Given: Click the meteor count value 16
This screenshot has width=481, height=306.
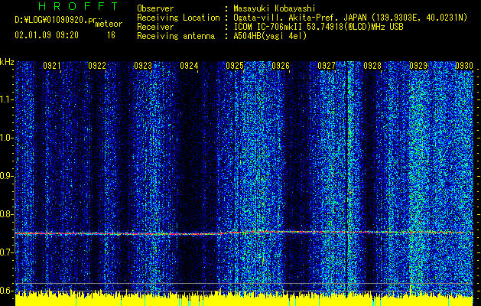Looking at the screenshot, I should point(111,35).
